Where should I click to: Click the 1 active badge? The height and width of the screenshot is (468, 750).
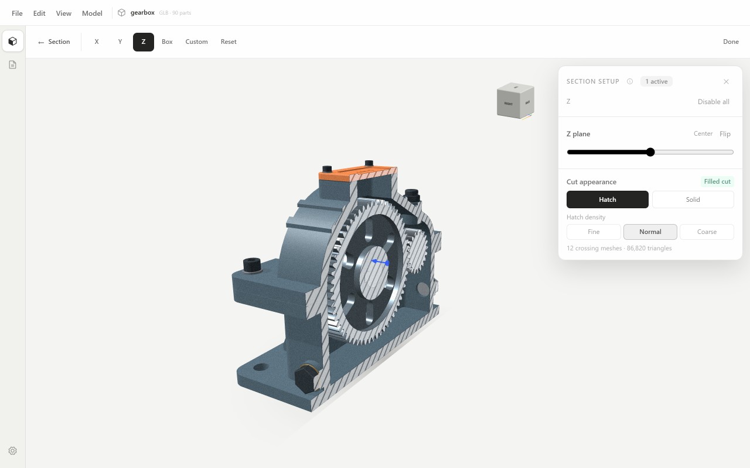[656, 81]
